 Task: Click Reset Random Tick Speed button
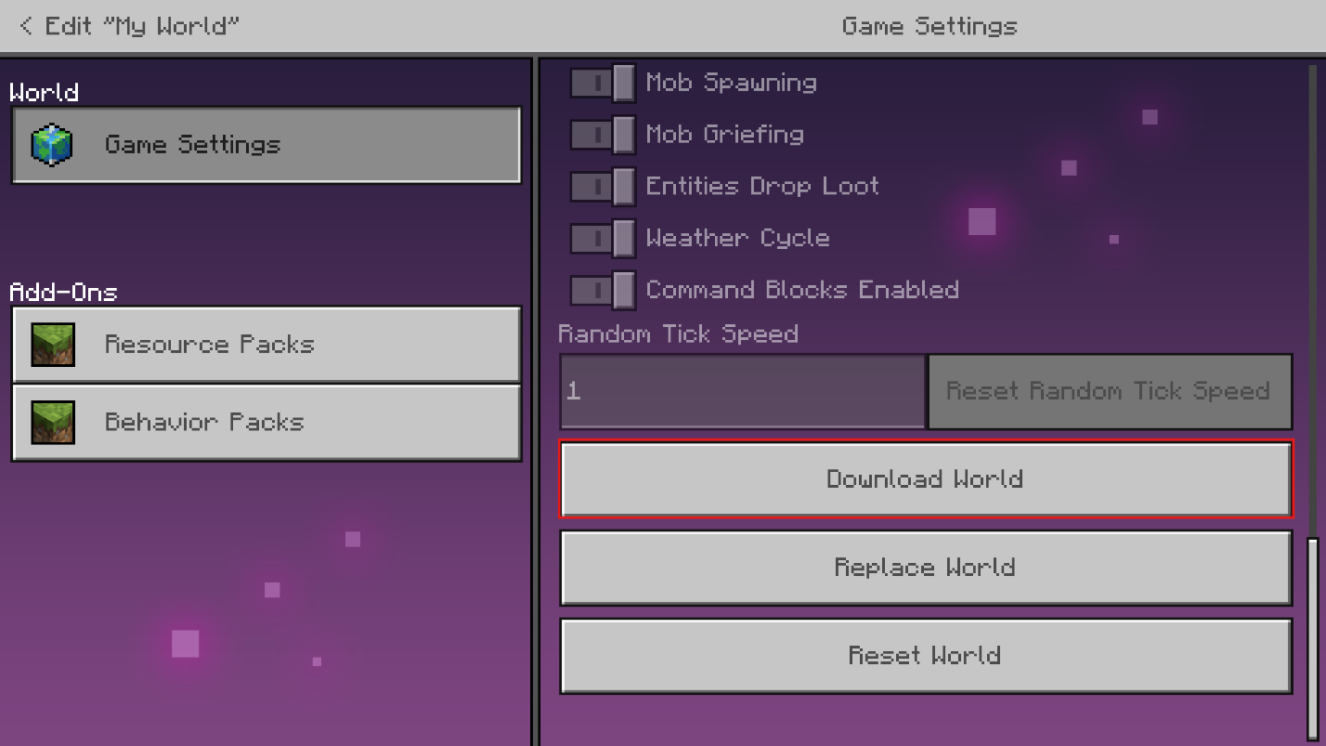click(1110, 391)
